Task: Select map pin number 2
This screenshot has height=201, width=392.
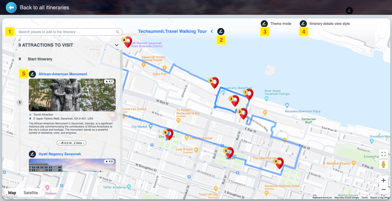Action: point(234,100)
